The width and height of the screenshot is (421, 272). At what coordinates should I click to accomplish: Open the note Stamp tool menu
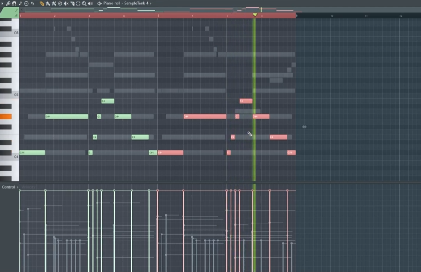click(20, 3)
